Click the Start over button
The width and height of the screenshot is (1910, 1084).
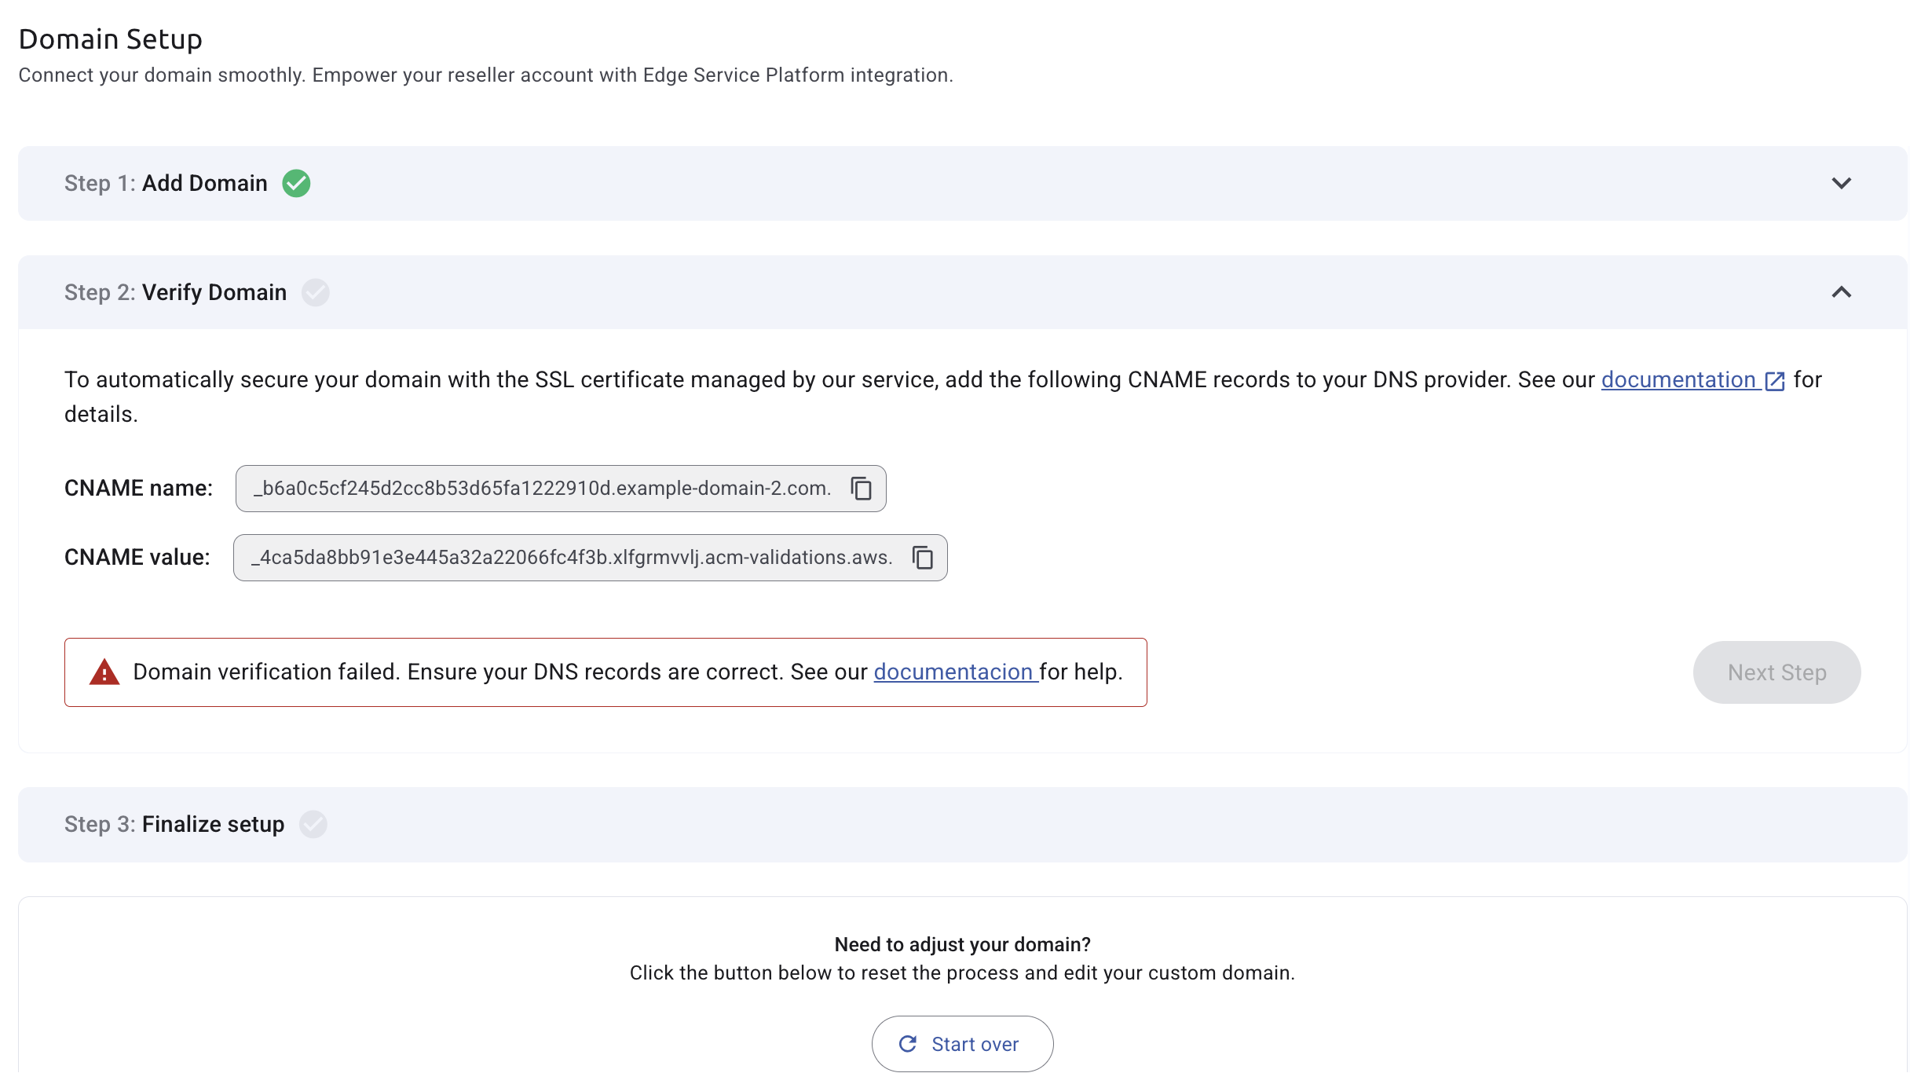[962, 1044]
